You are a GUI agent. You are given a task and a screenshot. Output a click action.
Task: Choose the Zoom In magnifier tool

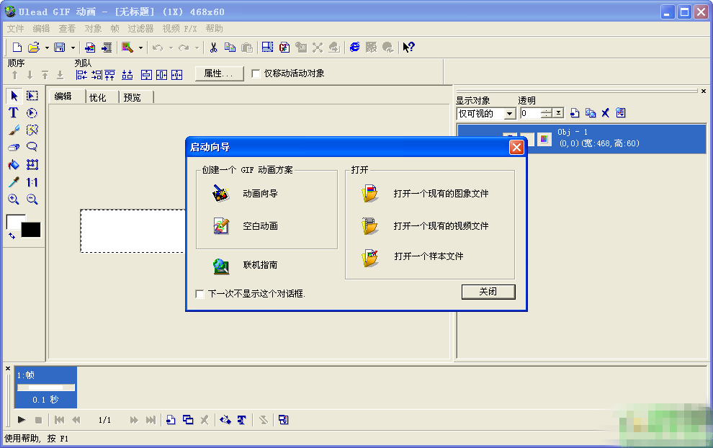pyautogui.click(x=13, y=200)
